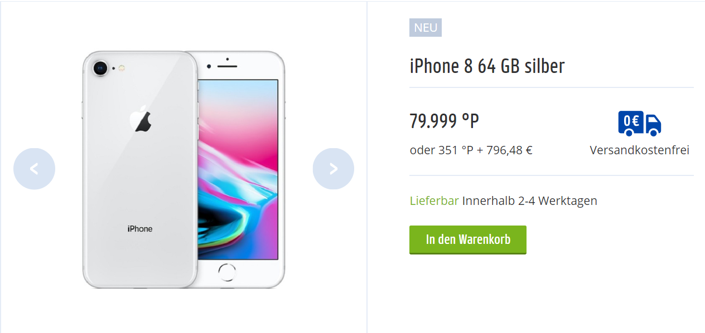The height and width of the screenshot is (333, 705).
Task: Click the home button on the phone front
Action: click(228, 272)
